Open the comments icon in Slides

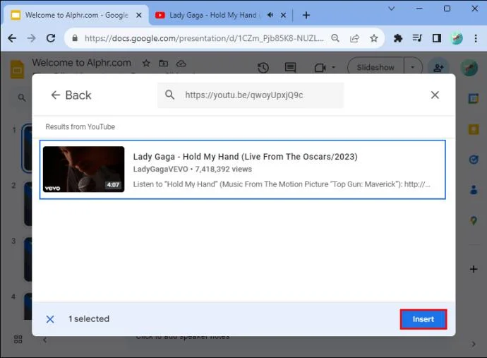(290, 68)
